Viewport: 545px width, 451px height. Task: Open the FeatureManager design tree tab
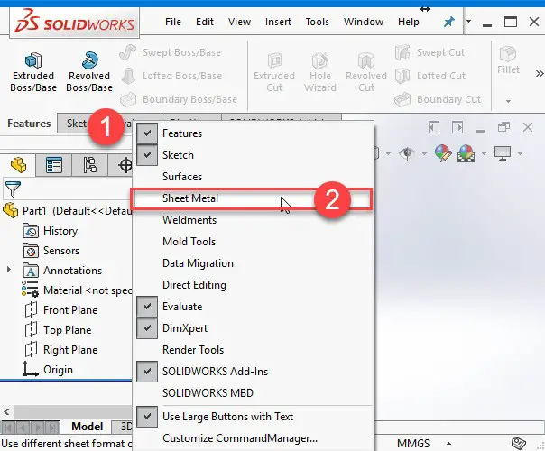18,165
